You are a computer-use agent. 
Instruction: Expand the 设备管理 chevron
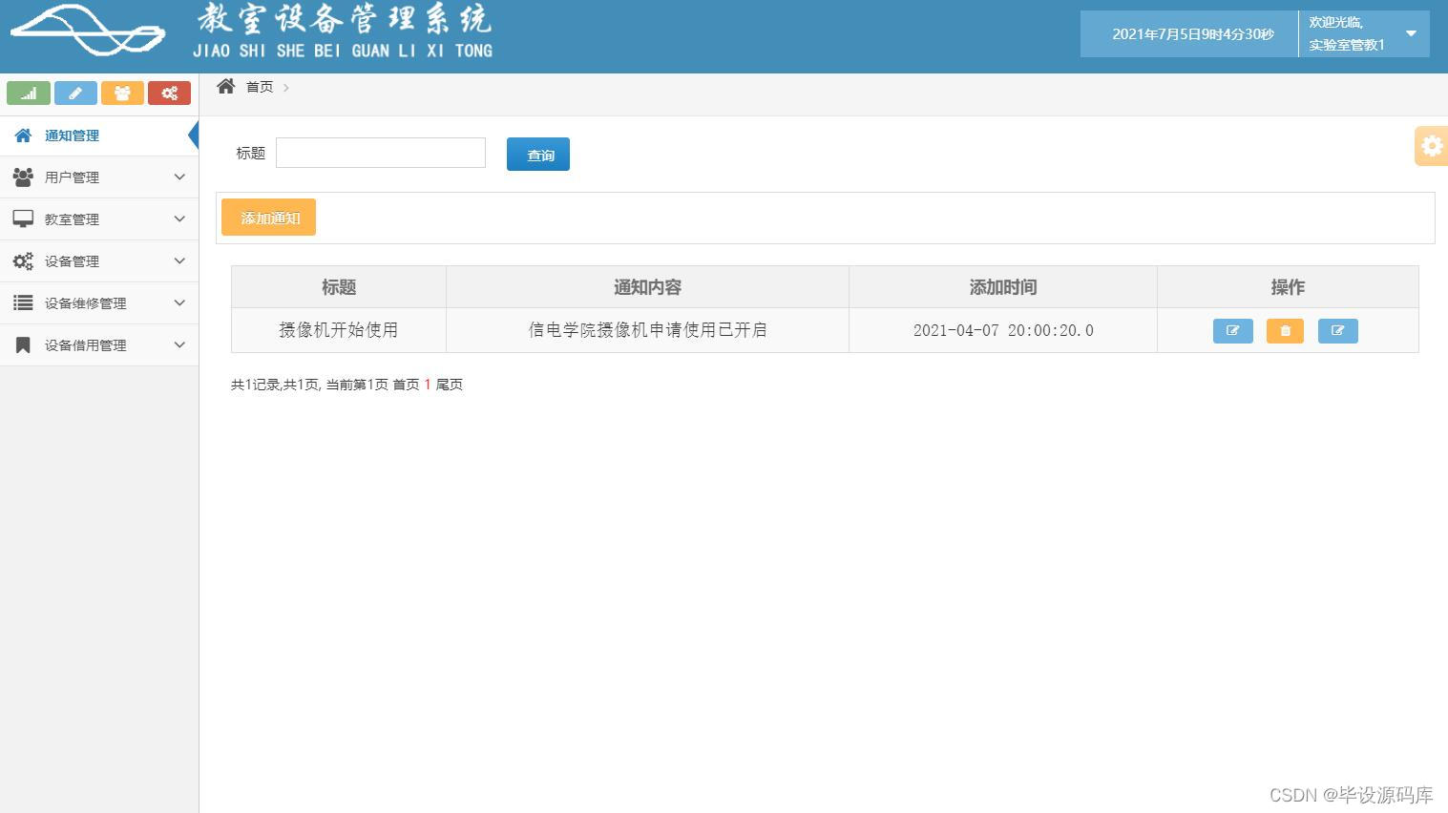pos(179,261)
